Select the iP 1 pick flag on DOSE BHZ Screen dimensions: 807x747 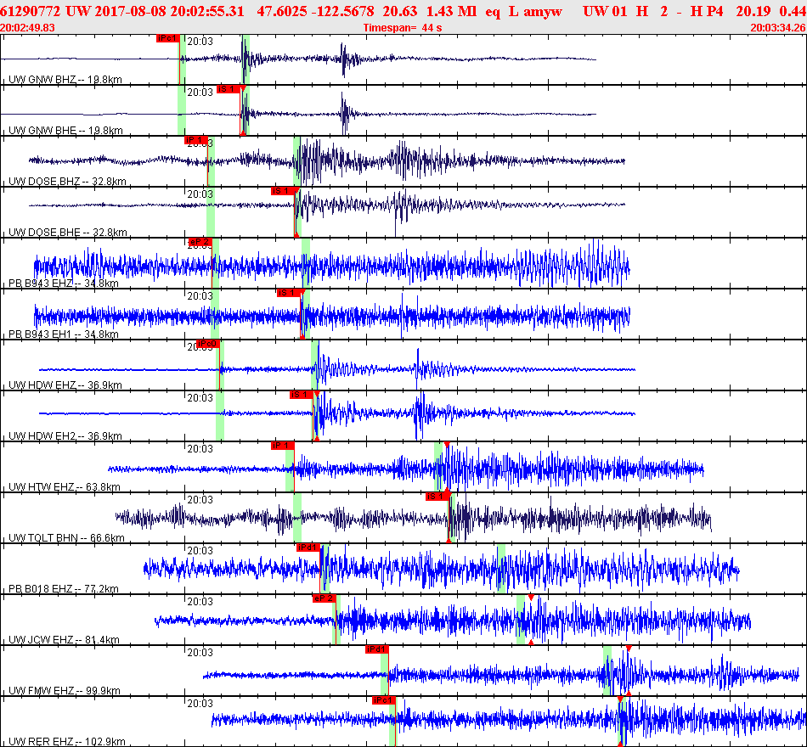tap(196, 140)
